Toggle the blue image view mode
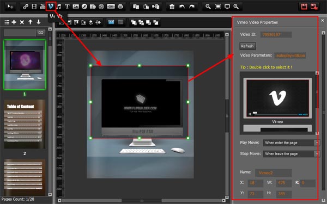Image resolution: width=327 pixels, height=204 pixels. (x=111, y=22)
